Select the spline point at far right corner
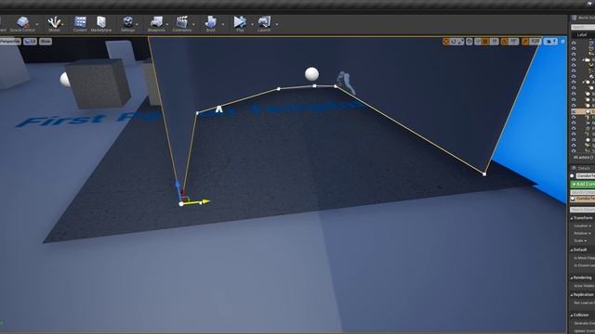Screen dimensions: 595x334 point(484,174)
